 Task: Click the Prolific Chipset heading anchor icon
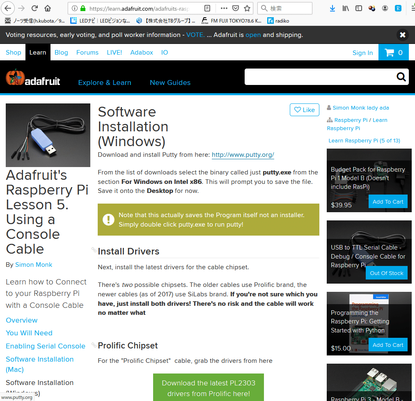[x=94, y=345]
